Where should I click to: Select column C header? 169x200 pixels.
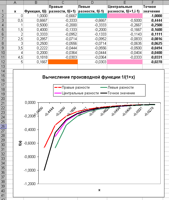click(x=63, y=2)
